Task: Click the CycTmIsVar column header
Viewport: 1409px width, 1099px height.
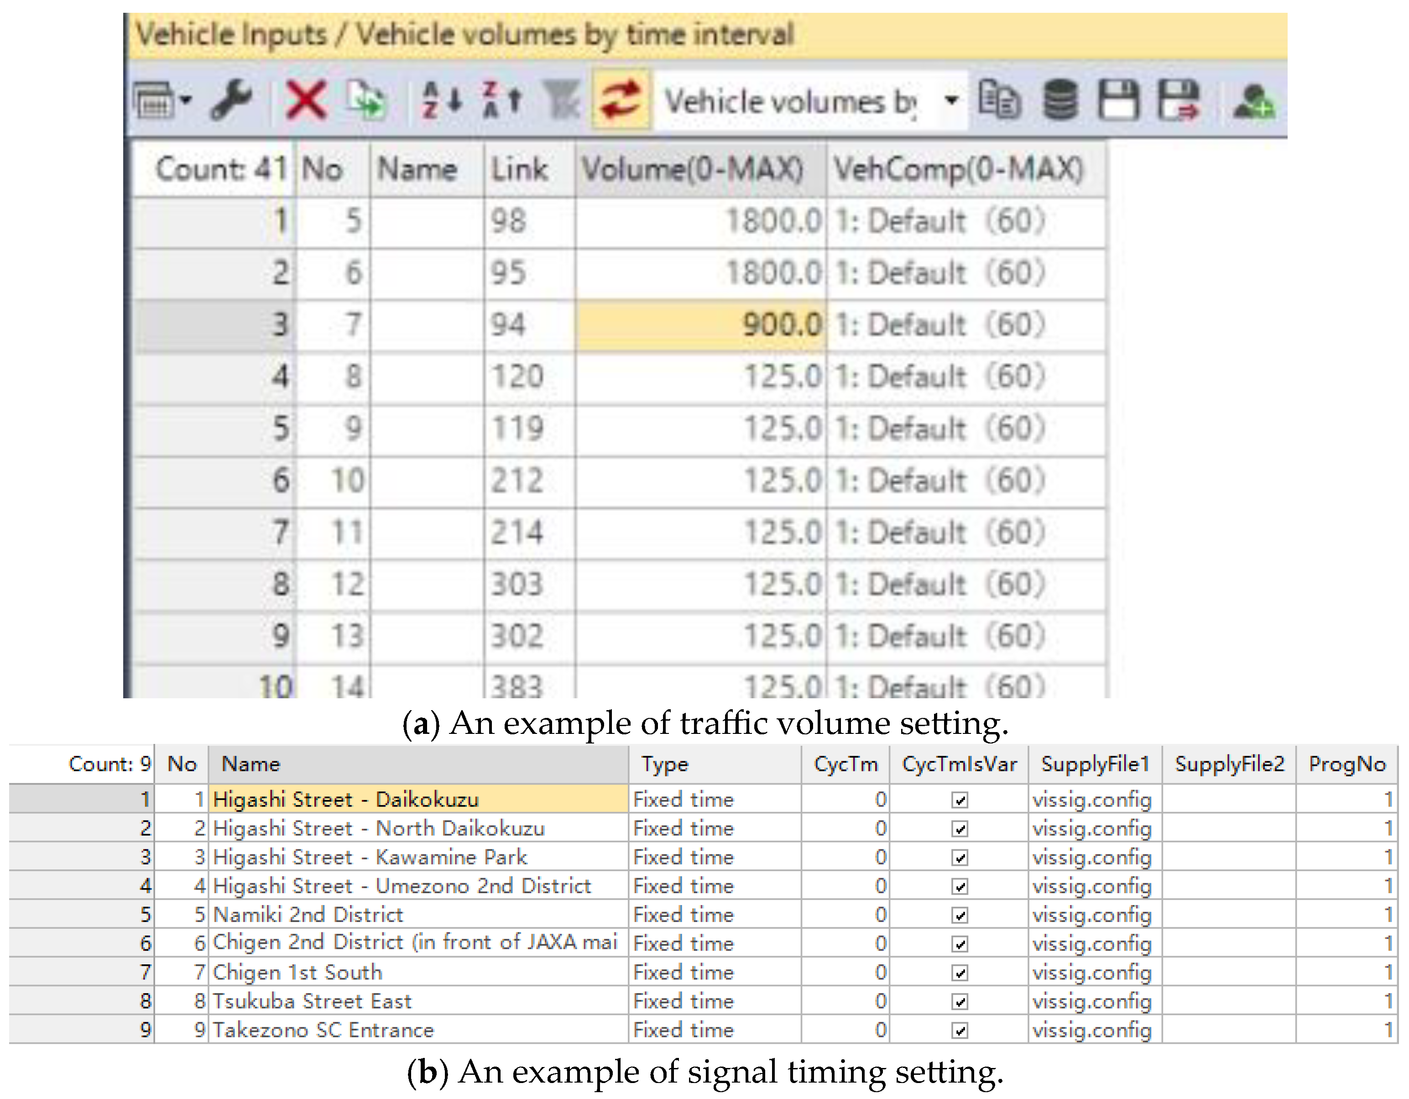Action: coord(959,764)
